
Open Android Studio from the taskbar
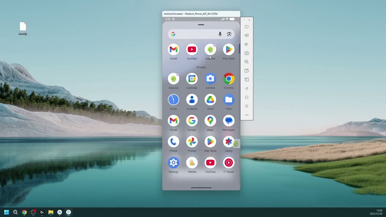point(60,212)
